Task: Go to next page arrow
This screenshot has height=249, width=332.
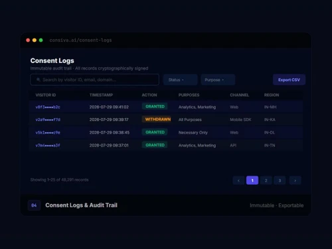Action: click(295, 181)
